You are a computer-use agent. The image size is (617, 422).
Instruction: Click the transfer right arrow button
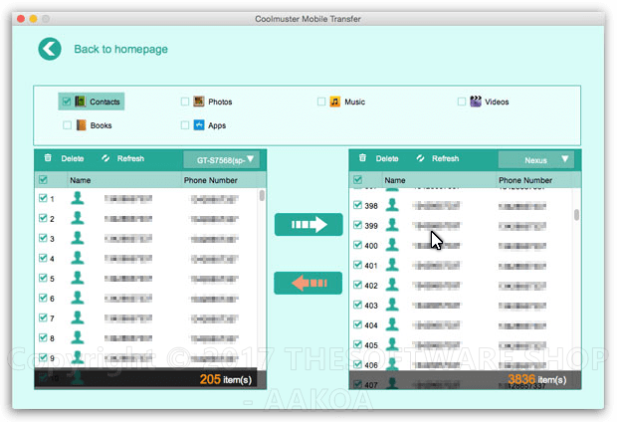308,224
